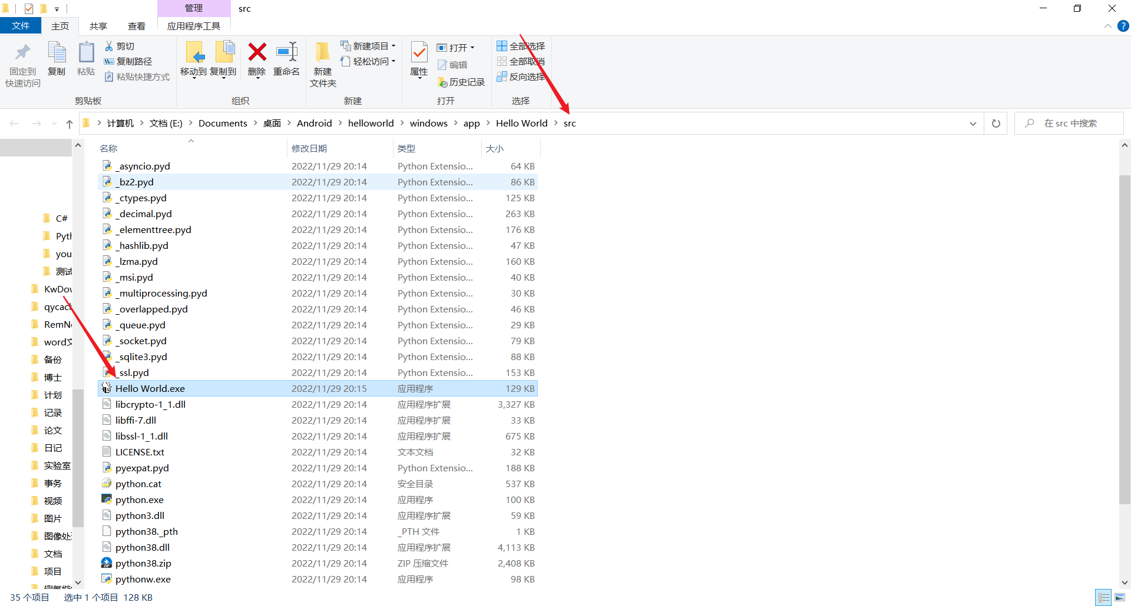Select the Rename icon in the ribbon

(x=287, y=52)
